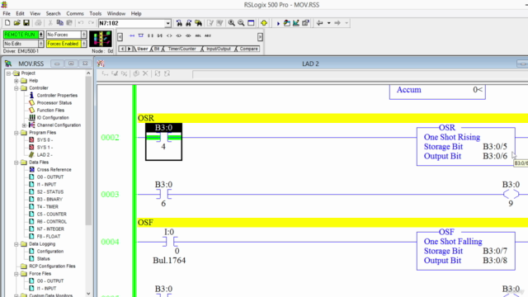Open Cross Reference in Data Files
This screenshot has height=297, width=528.
click(50, 170)
